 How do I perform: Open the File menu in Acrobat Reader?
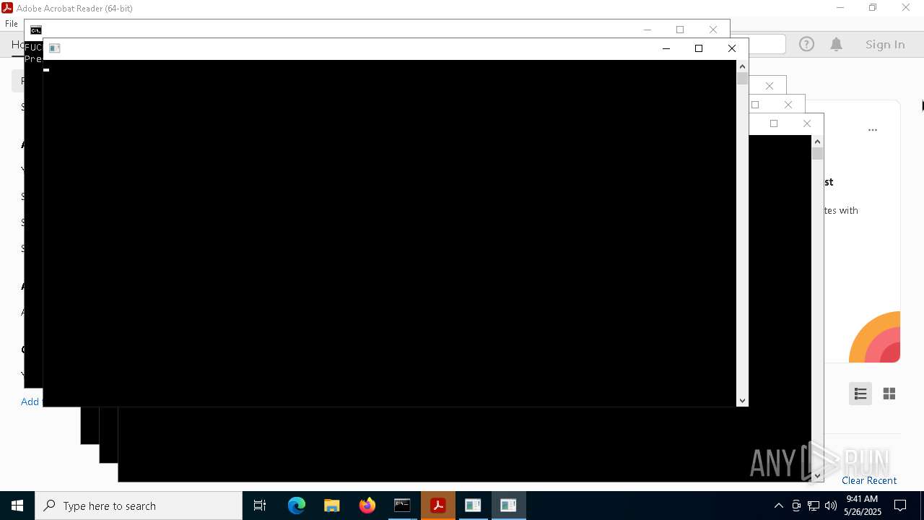pyautogui.click(x=12, y=24)
